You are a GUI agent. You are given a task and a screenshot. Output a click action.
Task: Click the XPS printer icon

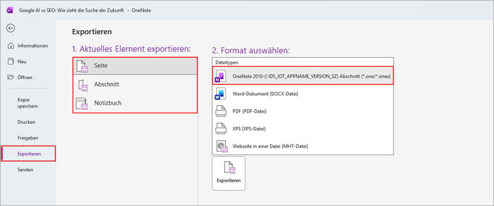221,129
